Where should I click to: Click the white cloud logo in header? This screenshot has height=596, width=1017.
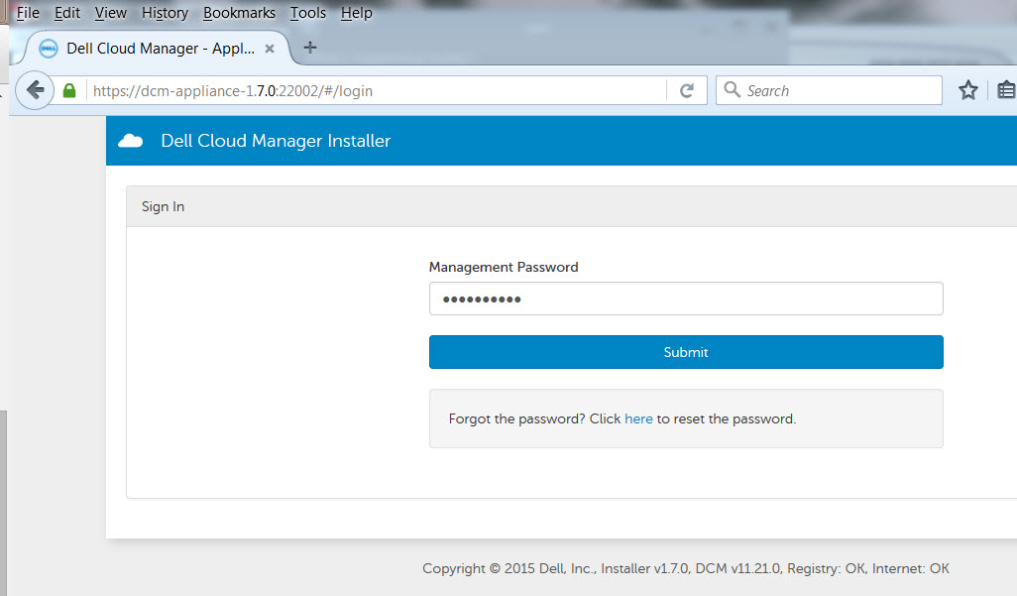coord(131,140)
